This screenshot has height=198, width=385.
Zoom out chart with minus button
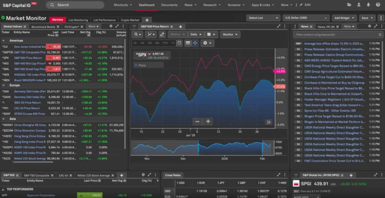point(197,121)
